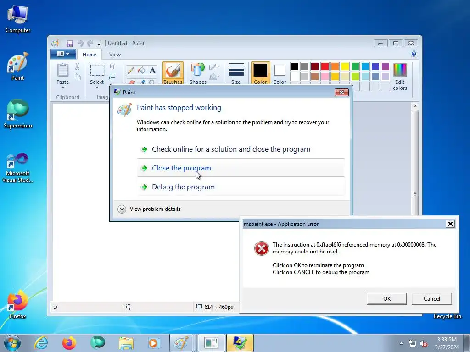Click the Save icon in Paint title bar

(x=70, y=44)
